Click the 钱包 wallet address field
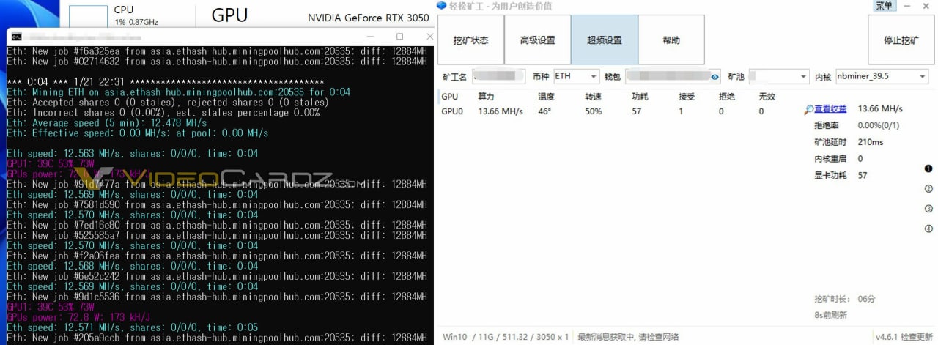Viewport: 938px width, 345px height. coord(673,76)
